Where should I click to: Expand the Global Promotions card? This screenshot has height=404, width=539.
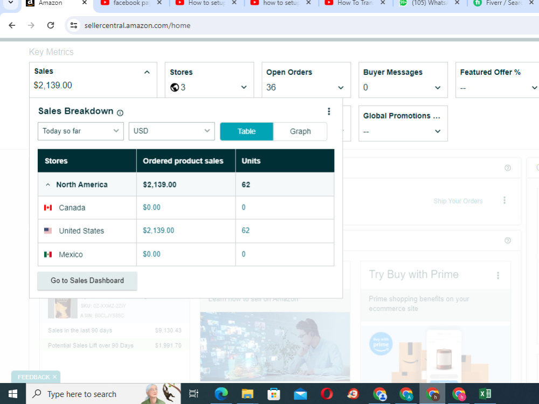[438, 131]
